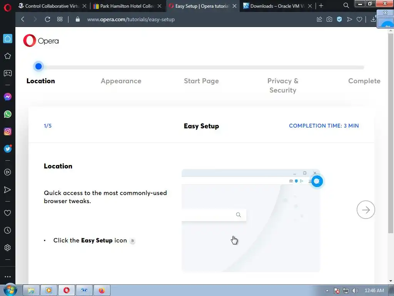Select the Location step label

[41, 81]
